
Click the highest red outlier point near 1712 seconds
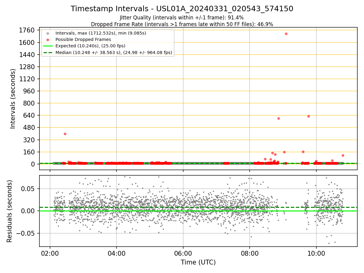pos(286,34)
